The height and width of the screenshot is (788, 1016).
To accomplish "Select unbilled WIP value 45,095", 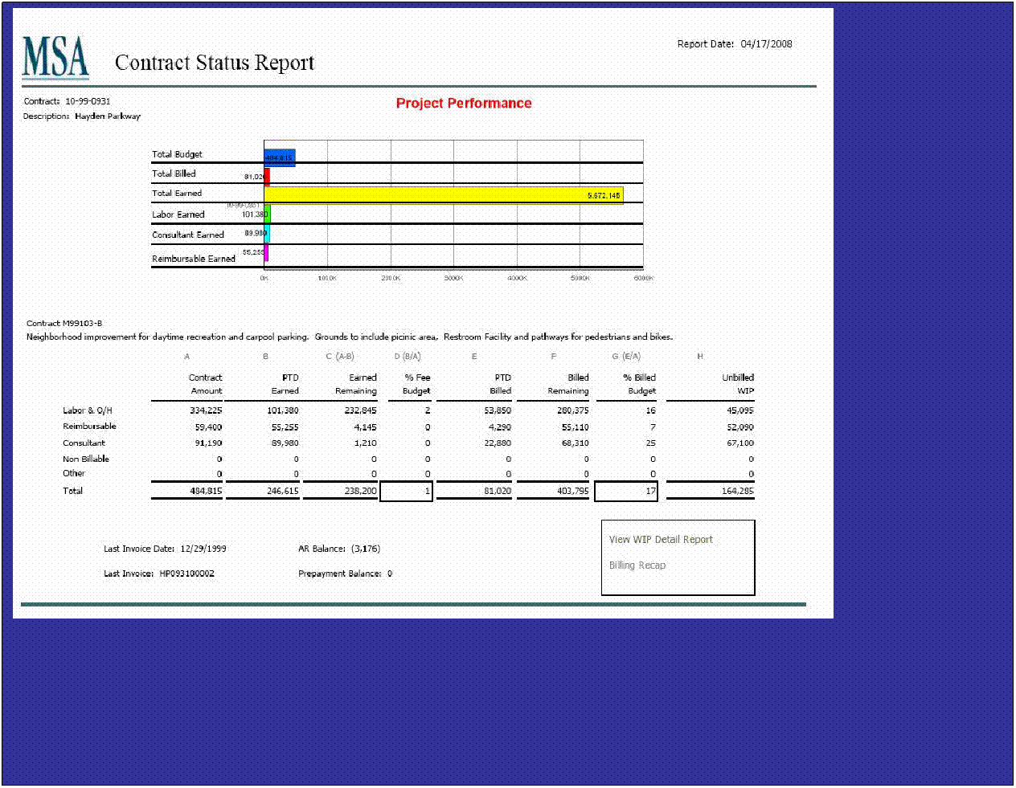I will point(740,410).
